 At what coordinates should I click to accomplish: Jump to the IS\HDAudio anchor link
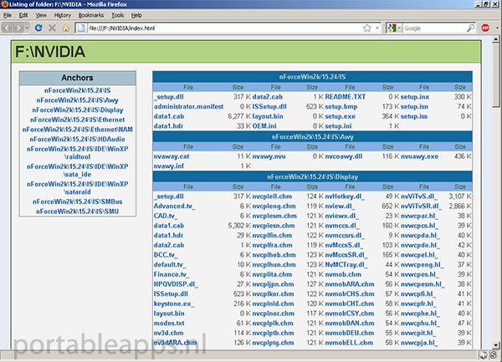tap(78, 139)
